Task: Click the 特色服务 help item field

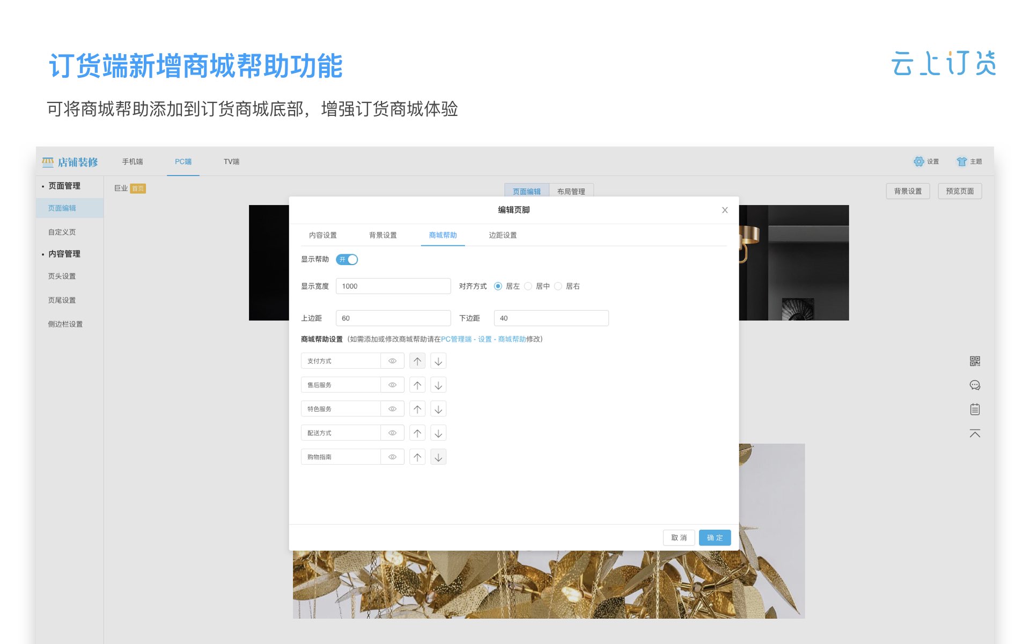Action: (341, 409)
